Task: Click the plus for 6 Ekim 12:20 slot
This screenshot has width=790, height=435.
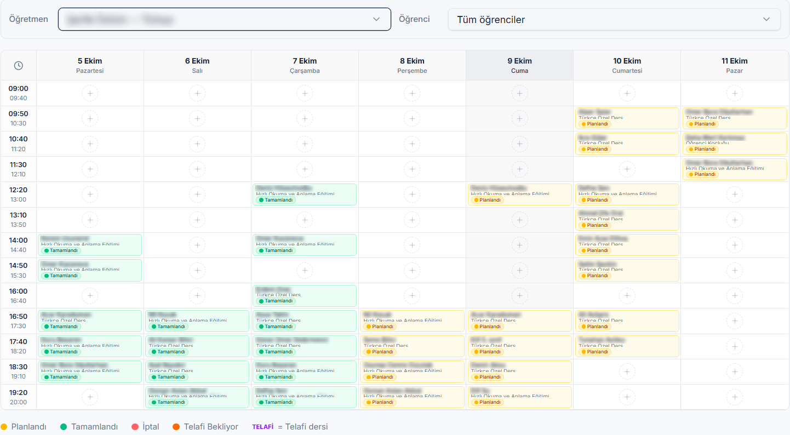Action: click(x=197, y=194)
